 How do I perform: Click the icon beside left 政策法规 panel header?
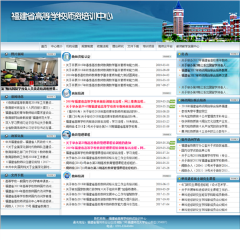tap(6, 136)
